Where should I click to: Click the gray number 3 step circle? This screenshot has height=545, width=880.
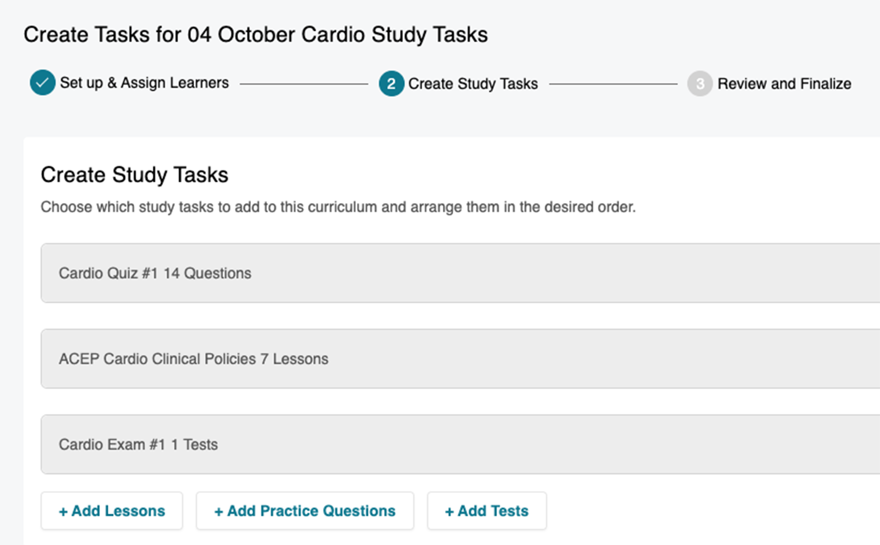(700, 84)
